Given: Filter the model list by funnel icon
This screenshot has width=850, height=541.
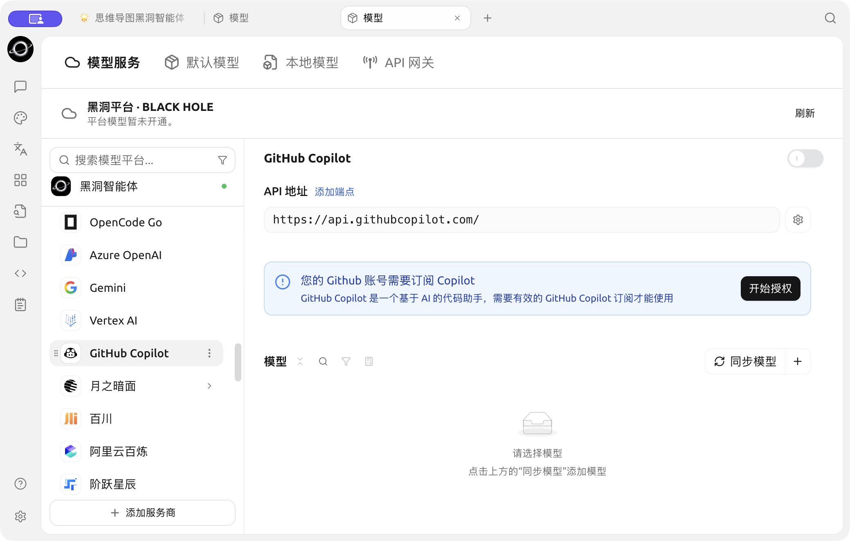Looking at the screenshot, I should click(x=346, y=361).
